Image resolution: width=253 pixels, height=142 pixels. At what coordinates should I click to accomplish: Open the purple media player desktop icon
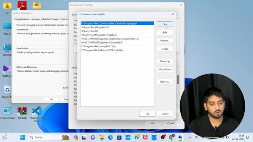7,71
